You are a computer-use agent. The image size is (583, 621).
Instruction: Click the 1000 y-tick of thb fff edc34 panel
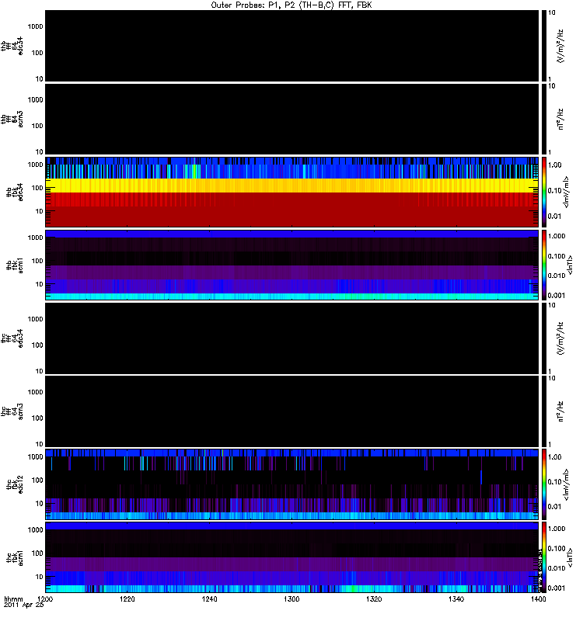click(35, 26)
